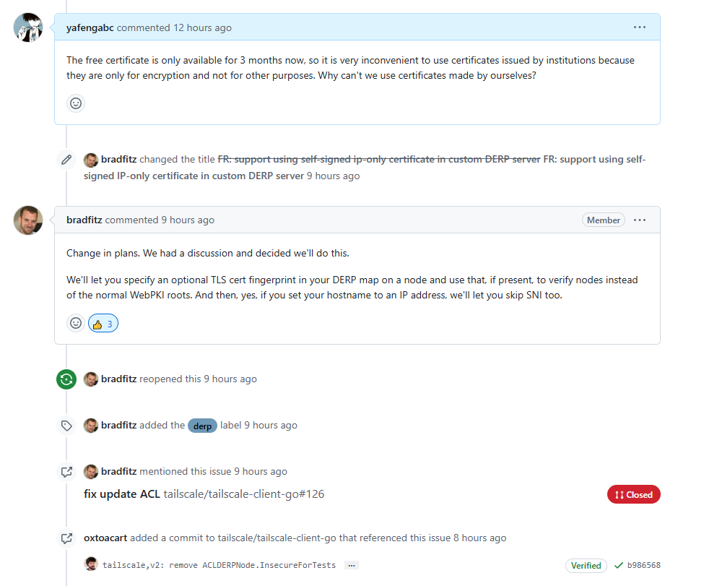
Task: Click the cross-reference icon beside bradfitz mentioned
Action: (66, 472)
